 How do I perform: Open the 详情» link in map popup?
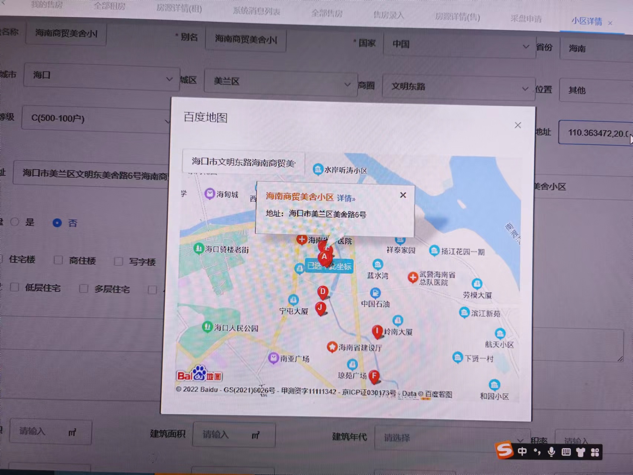point(345,198)
